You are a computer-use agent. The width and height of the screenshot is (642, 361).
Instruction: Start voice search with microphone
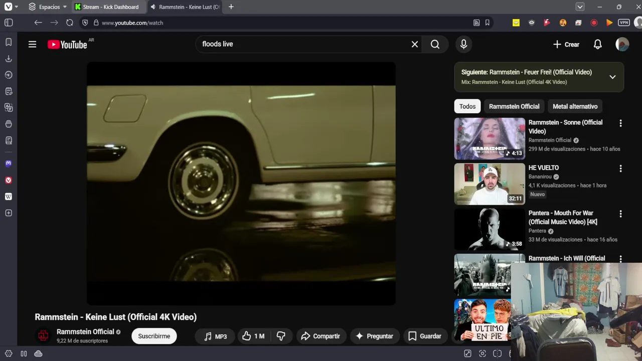click(464, 44)
